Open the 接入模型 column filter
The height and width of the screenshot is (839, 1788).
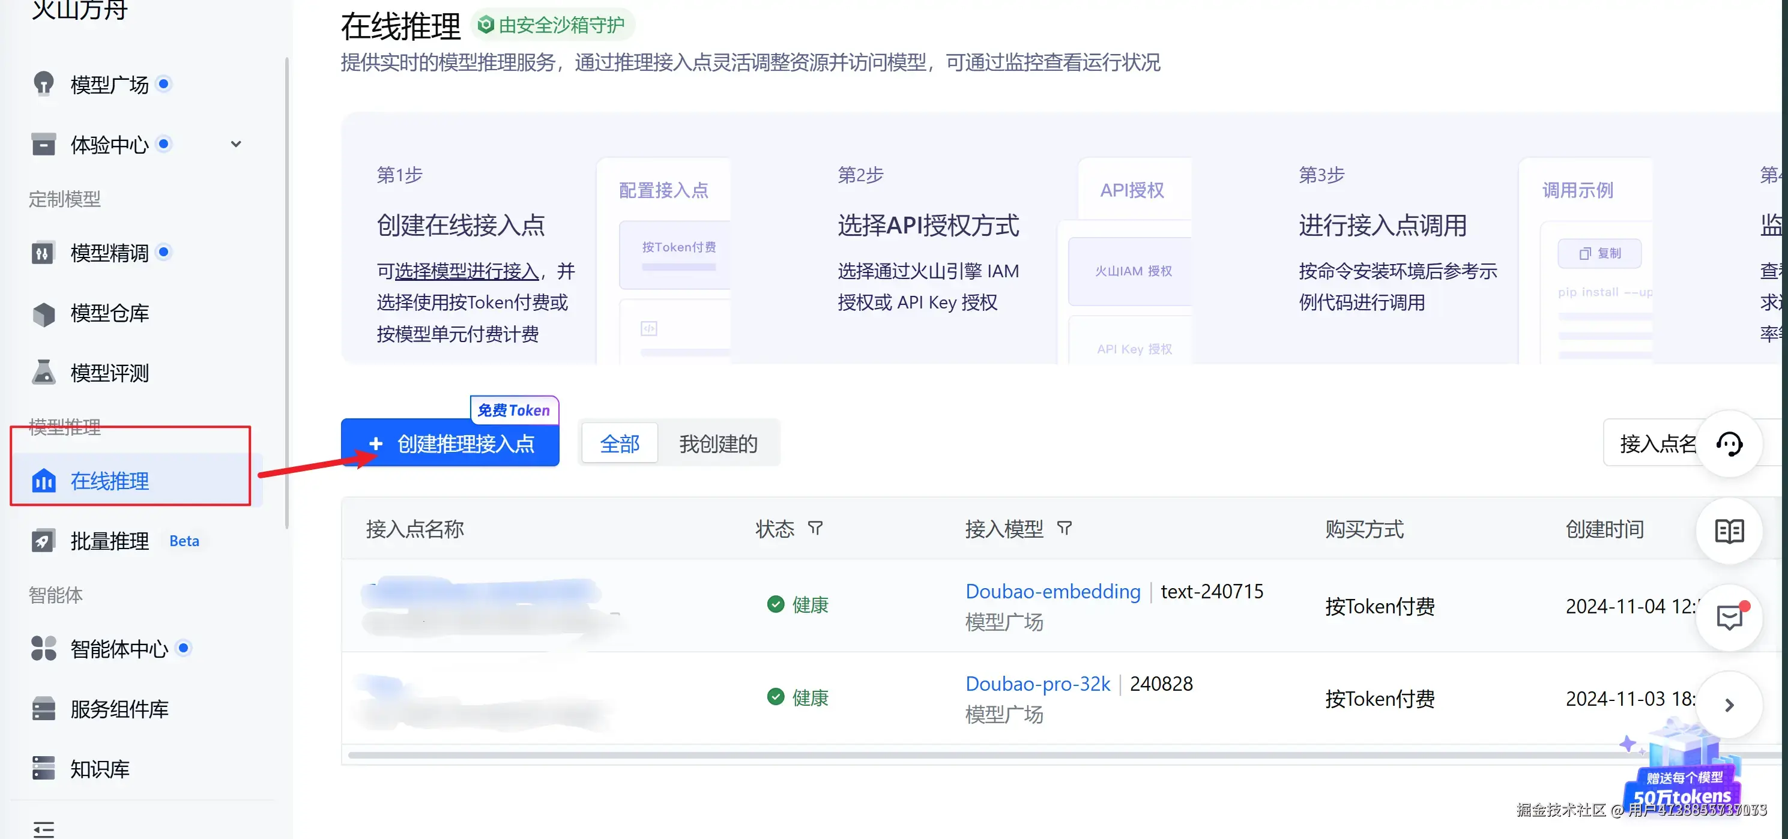pyautogui.click(x=1064, y=529)
